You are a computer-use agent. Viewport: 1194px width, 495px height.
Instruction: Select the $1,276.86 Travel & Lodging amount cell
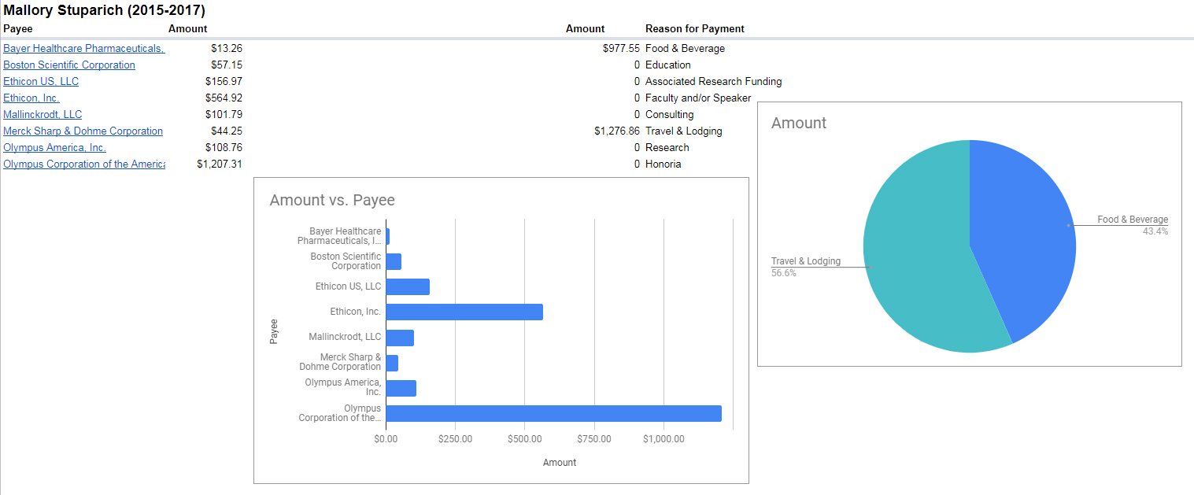tap(617, 131)
